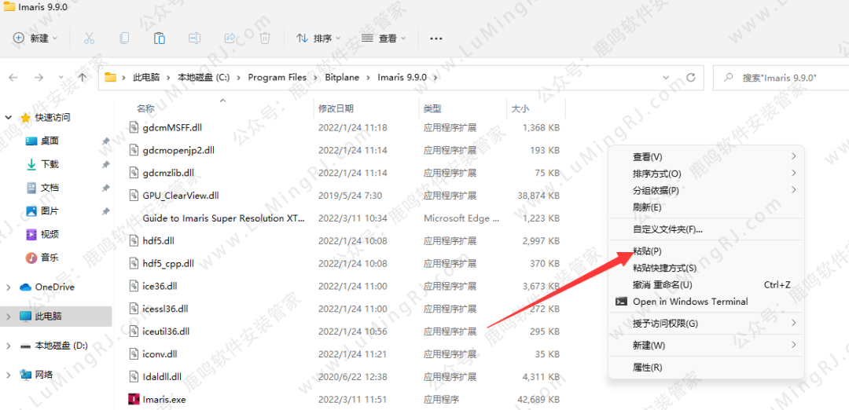
Task: Expand the OneDrive tree node
Action: pyautogui.click(x=9, y=287)
